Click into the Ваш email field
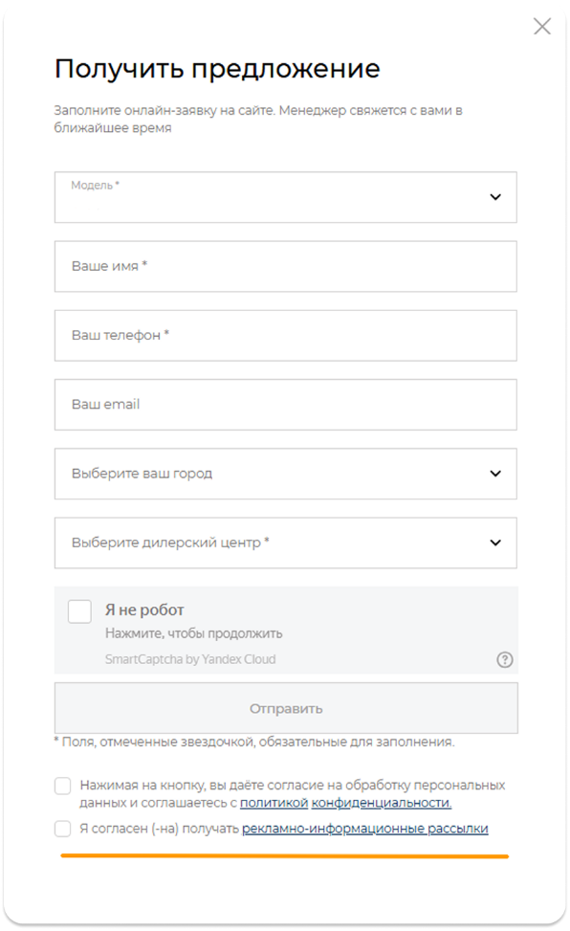Viewport: 570px width, 931px height. 286,405
